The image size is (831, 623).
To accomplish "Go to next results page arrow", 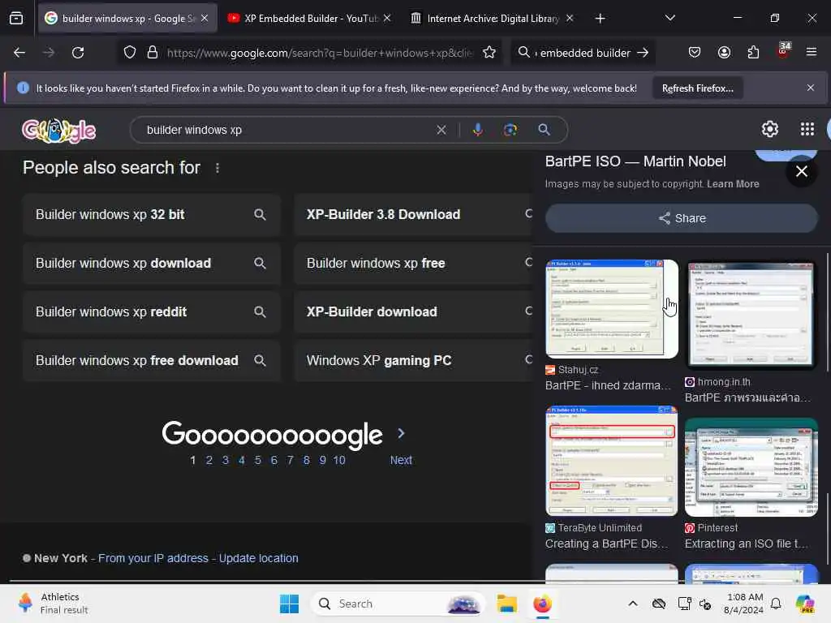I will 401,433.
